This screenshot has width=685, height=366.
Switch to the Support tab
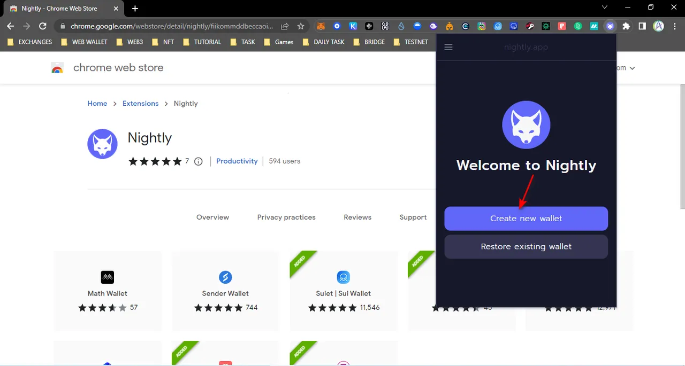pyautogui.click(x=413, y=217)
